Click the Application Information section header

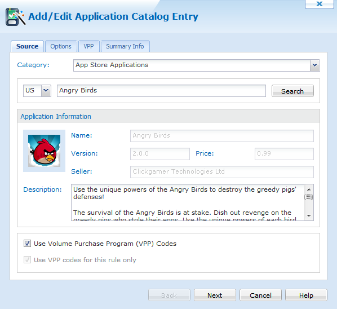168,116
